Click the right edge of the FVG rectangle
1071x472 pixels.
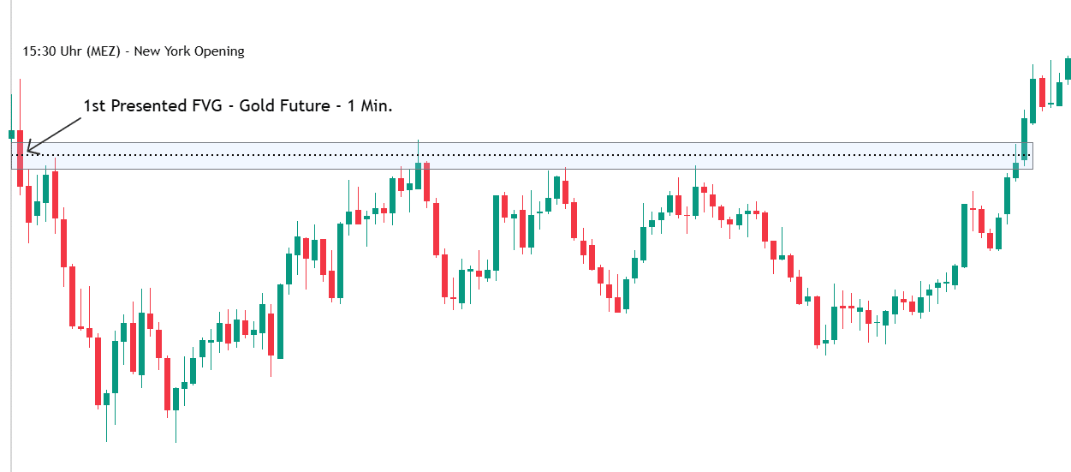tap(1033, 156)
